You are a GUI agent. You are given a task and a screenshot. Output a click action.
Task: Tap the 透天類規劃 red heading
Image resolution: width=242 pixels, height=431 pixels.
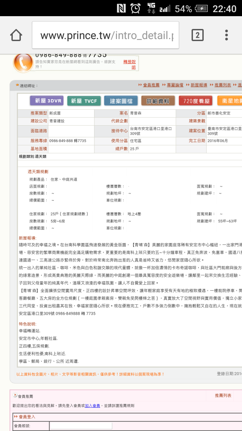[x=38, y=172]
